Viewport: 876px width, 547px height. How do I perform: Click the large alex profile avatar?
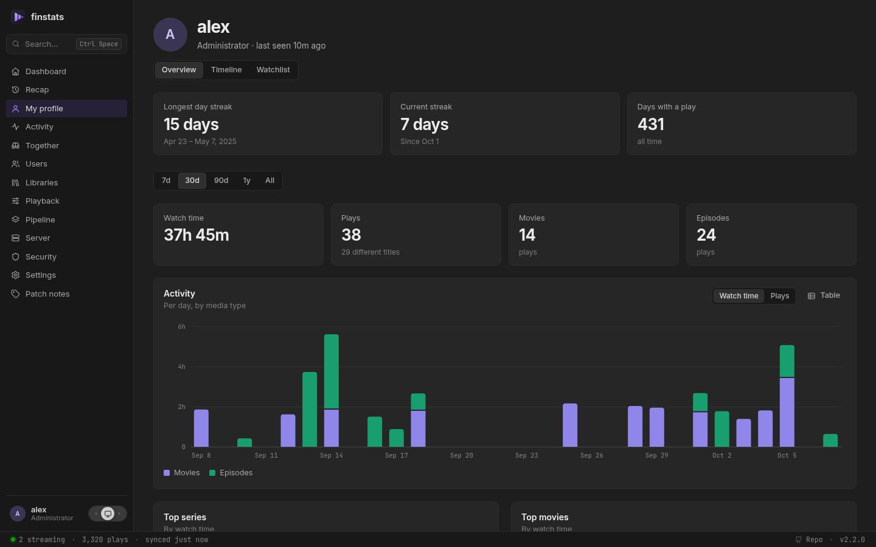[170, 35]
